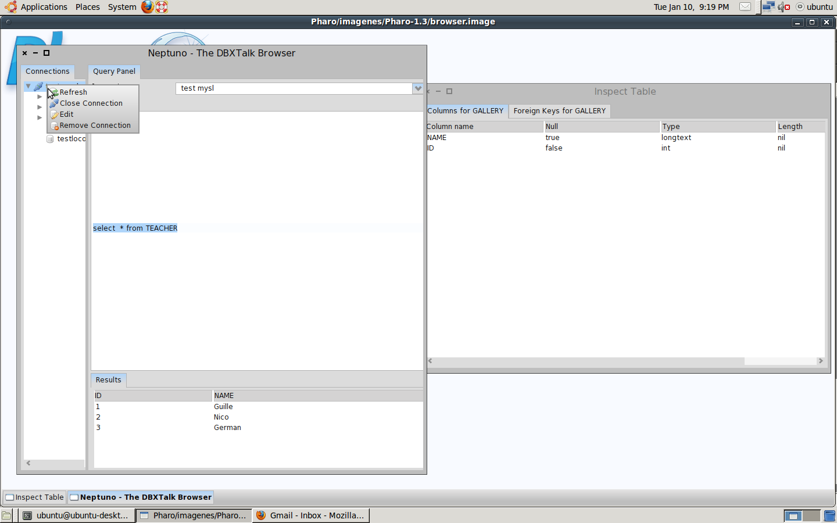Open the network connection indicator icon
The height and width of the screenshot is (523, 837).
(768, 7)
